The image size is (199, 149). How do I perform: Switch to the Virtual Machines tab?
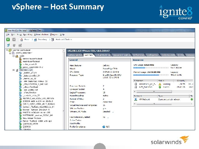(103, 55)
